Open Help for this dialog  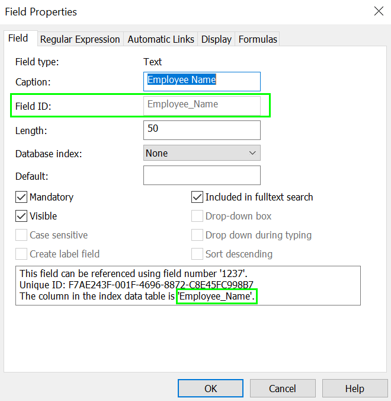pyautogui.click(x=354, y=389)
